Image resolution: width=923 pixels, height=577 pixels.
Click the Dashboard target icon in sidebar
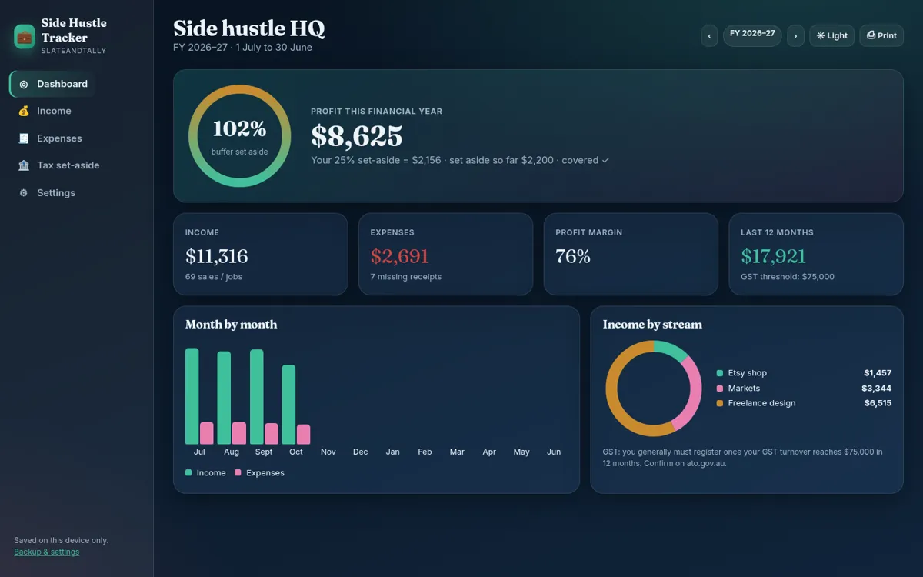pyautogui.click(x=24, y=84)
